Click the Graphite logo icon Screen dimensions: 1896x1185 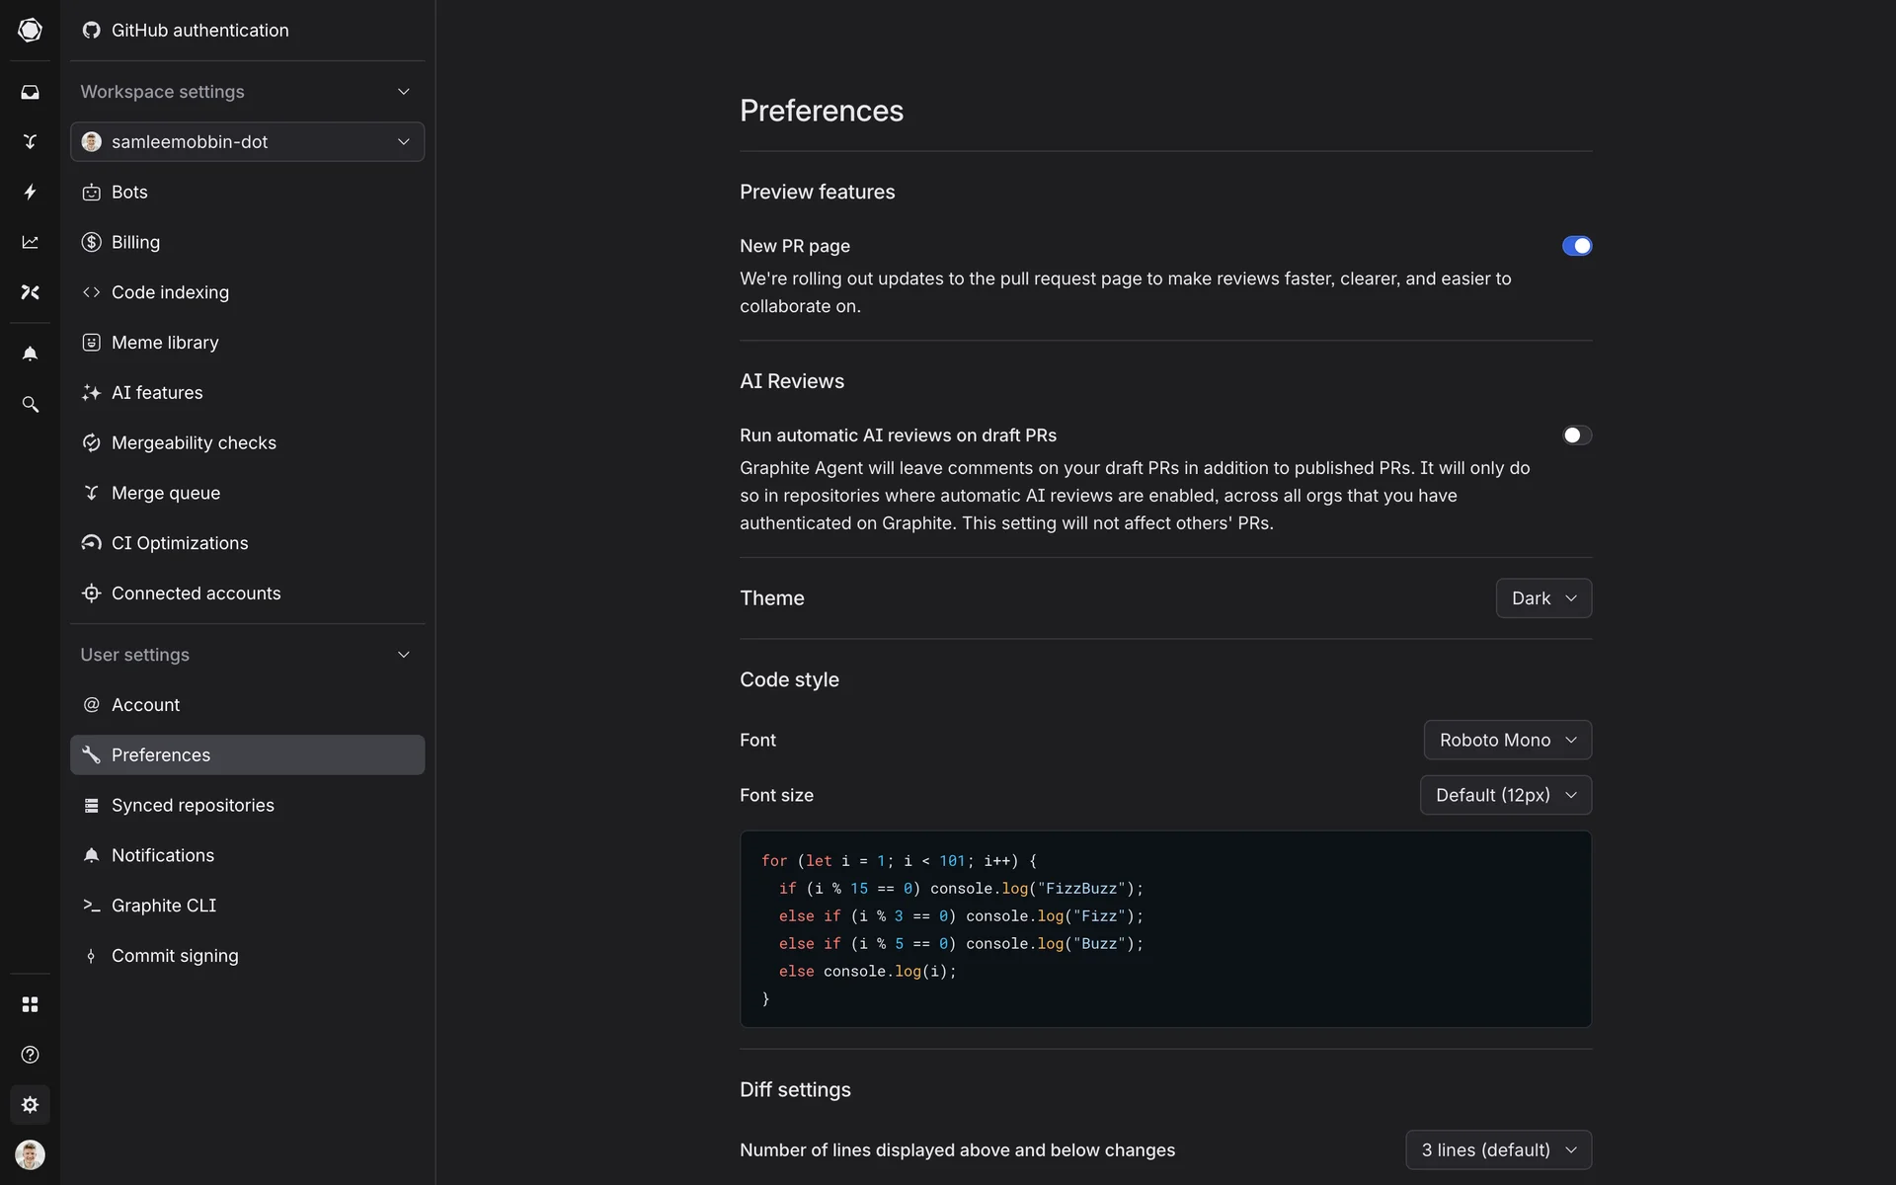point(30,30)
